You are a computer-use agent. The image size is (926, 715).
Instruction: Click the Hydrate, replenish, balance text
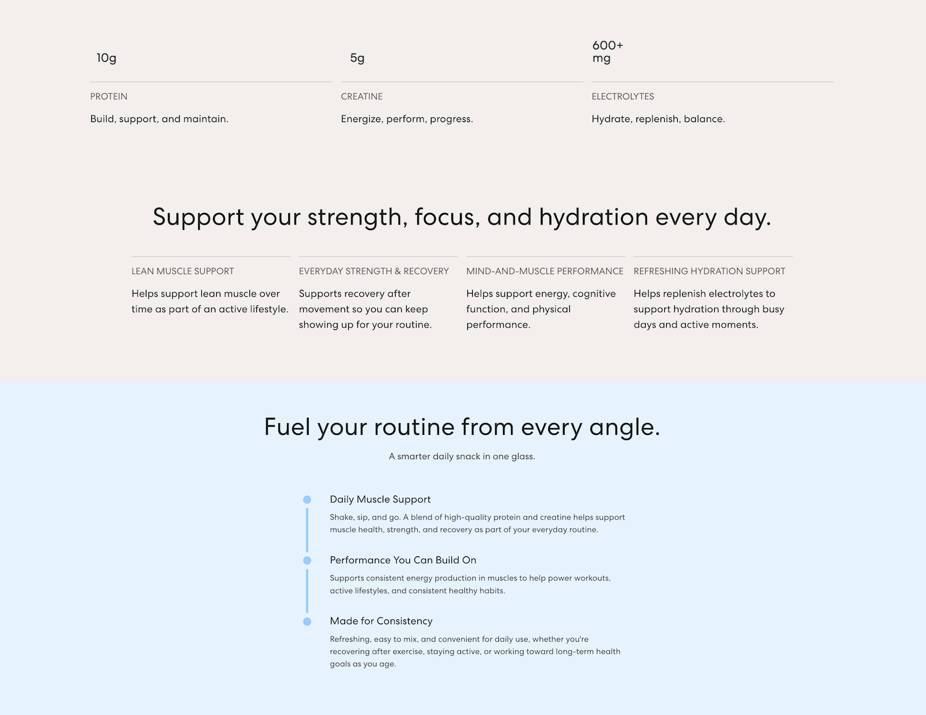658,119
